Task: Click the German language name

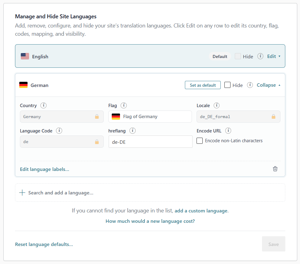Action: (x=39, y=85)
